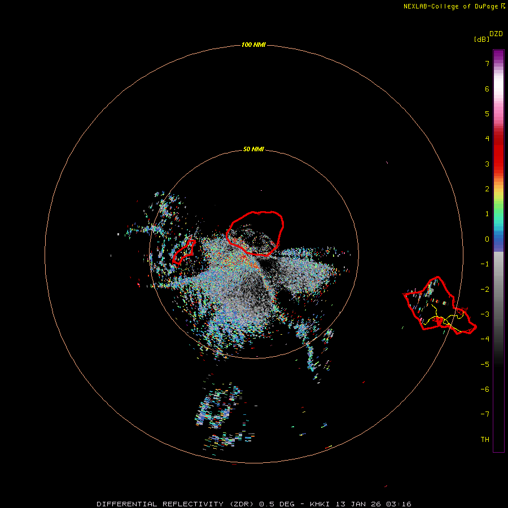Image resolution: width=508 pixels, height=508 pixels.
Task: Click the 100 NMI range ring label
Action: (x=253, y=45)
